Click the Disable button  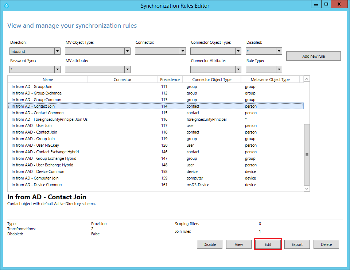pos(209,244)
